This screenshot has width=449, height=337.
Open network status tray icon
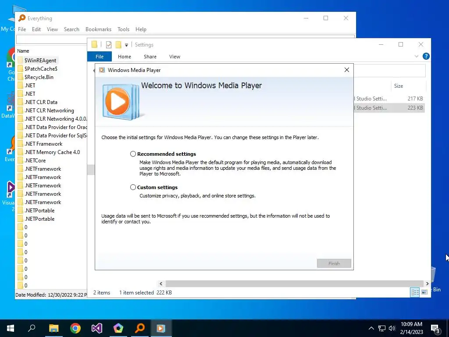[382, 328]
